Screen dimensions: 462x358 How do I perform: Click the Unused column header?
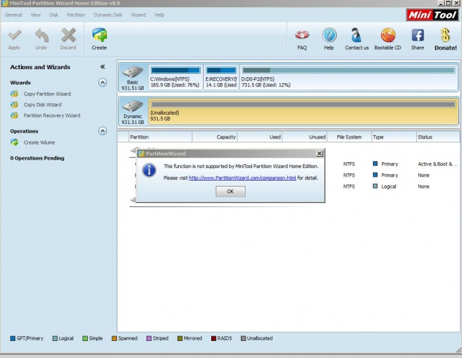(x=305, y=137)
